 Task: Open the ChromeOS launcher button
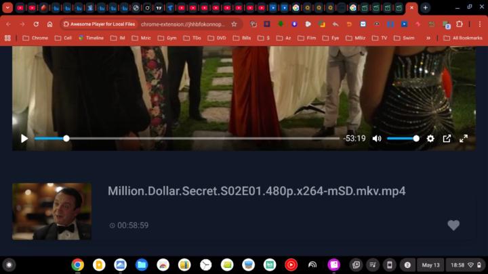pos(9,265)
